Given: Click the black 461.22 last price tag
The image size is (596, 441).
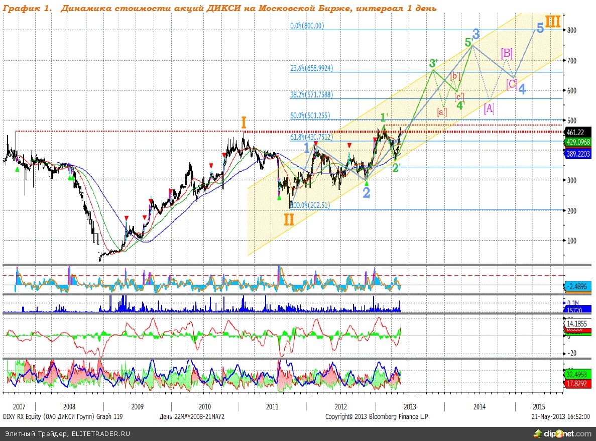Looking at the screenshot, I should point(576,133).
